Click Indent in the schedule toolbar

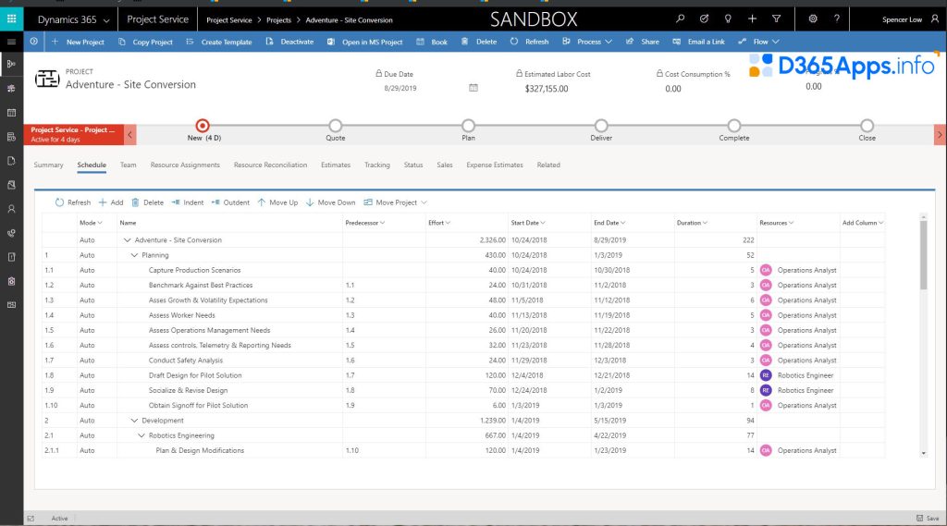[187, 202]
